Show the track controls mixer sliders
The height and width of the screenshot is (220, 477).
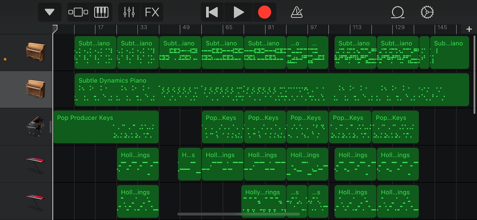click(129, 12)
